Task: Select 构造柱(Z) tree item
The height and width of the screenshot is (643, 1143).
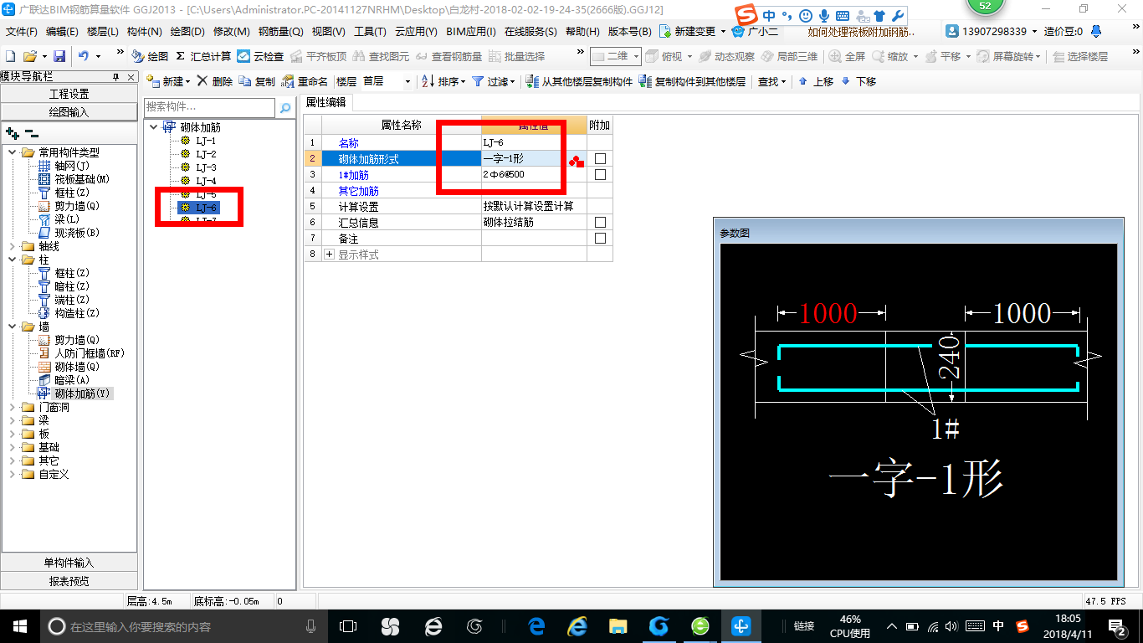Action: point(69,313)
